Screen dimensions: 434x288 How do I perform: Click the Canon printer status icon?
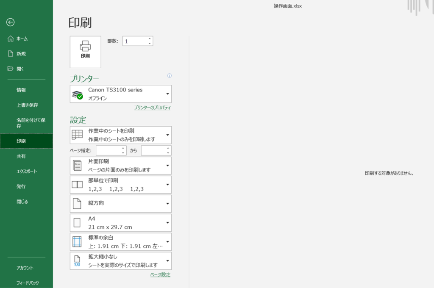77,95
